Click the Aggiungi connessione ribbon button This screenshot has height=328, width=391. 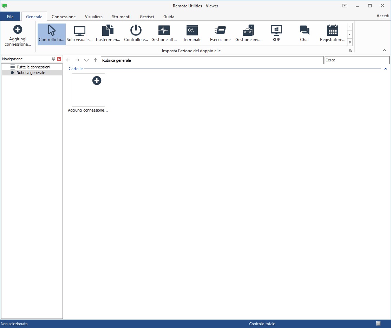click(18, 35)
